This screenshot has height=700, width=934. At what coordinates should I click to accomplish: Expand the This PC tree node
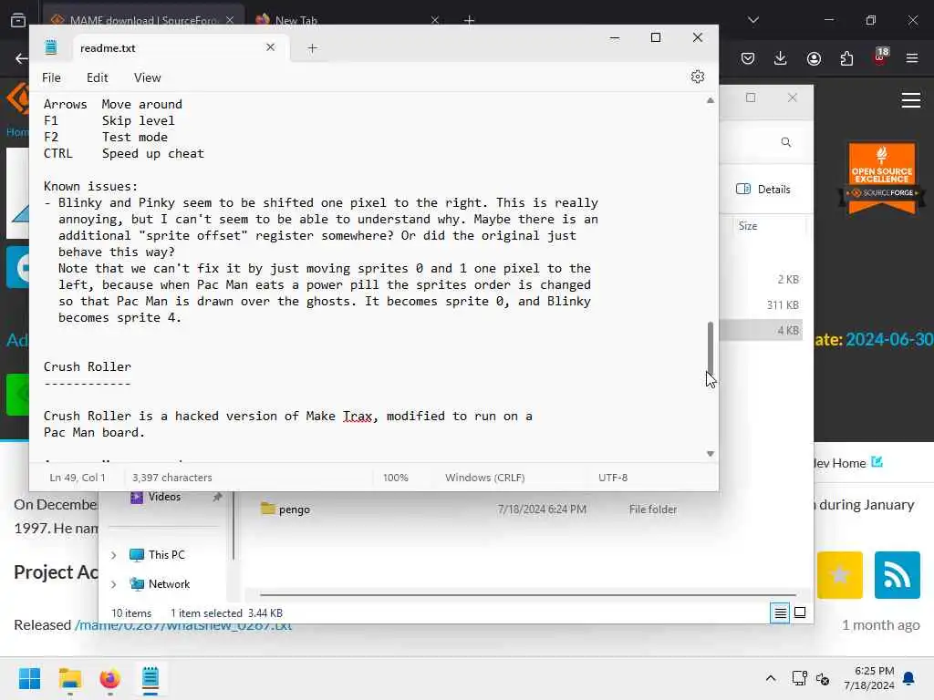pos(114,555)
